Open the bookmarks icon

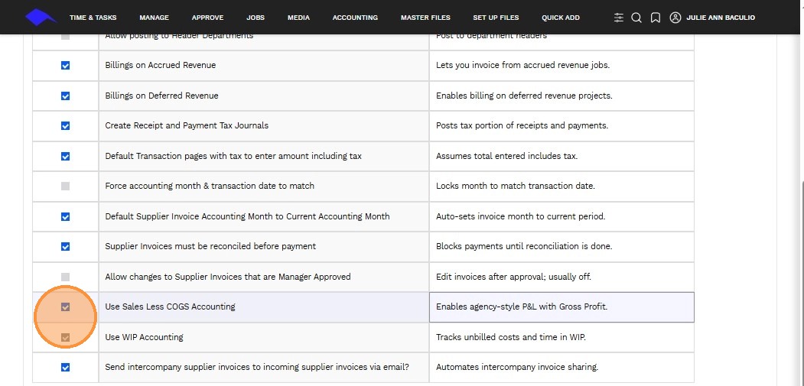[656, 18]
